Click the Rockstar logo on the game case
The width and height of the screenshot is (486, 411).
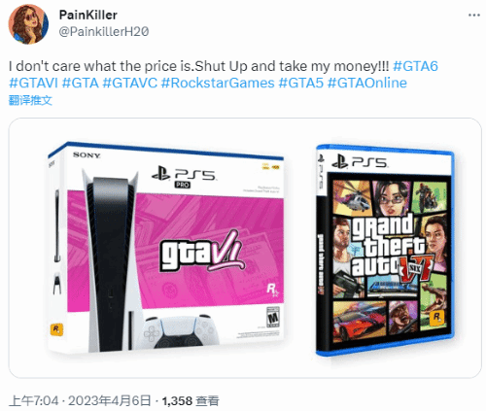(436, 318)
